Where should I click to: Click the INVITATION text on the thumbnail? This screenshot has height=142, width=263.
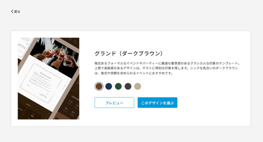pyautogui.click(x=57, y=55)
